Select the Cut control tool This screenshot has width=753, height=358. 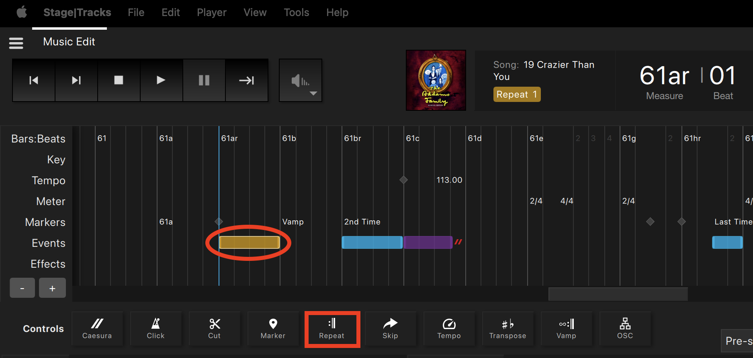(214, 328)
